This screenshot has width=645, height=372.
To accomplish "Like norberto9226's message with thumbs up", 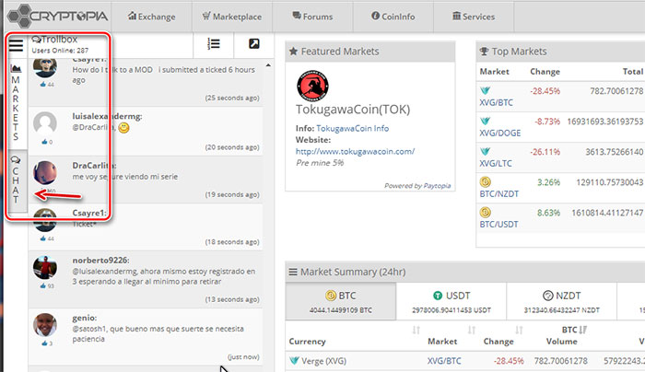I will coord(43,285).
